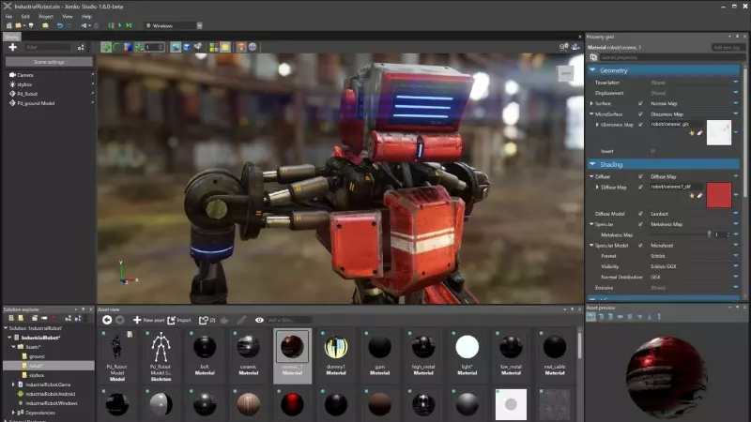The width and height of the screenshot is (751, 422).
Task: Toggle the Specular Model checkbox
Action: (640, 246)
